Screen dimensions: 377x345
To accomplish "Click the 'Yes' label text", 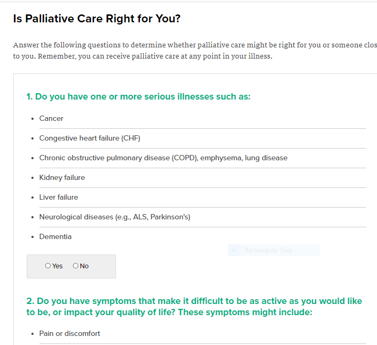I will pyautogui.click(x=57, y=266).
